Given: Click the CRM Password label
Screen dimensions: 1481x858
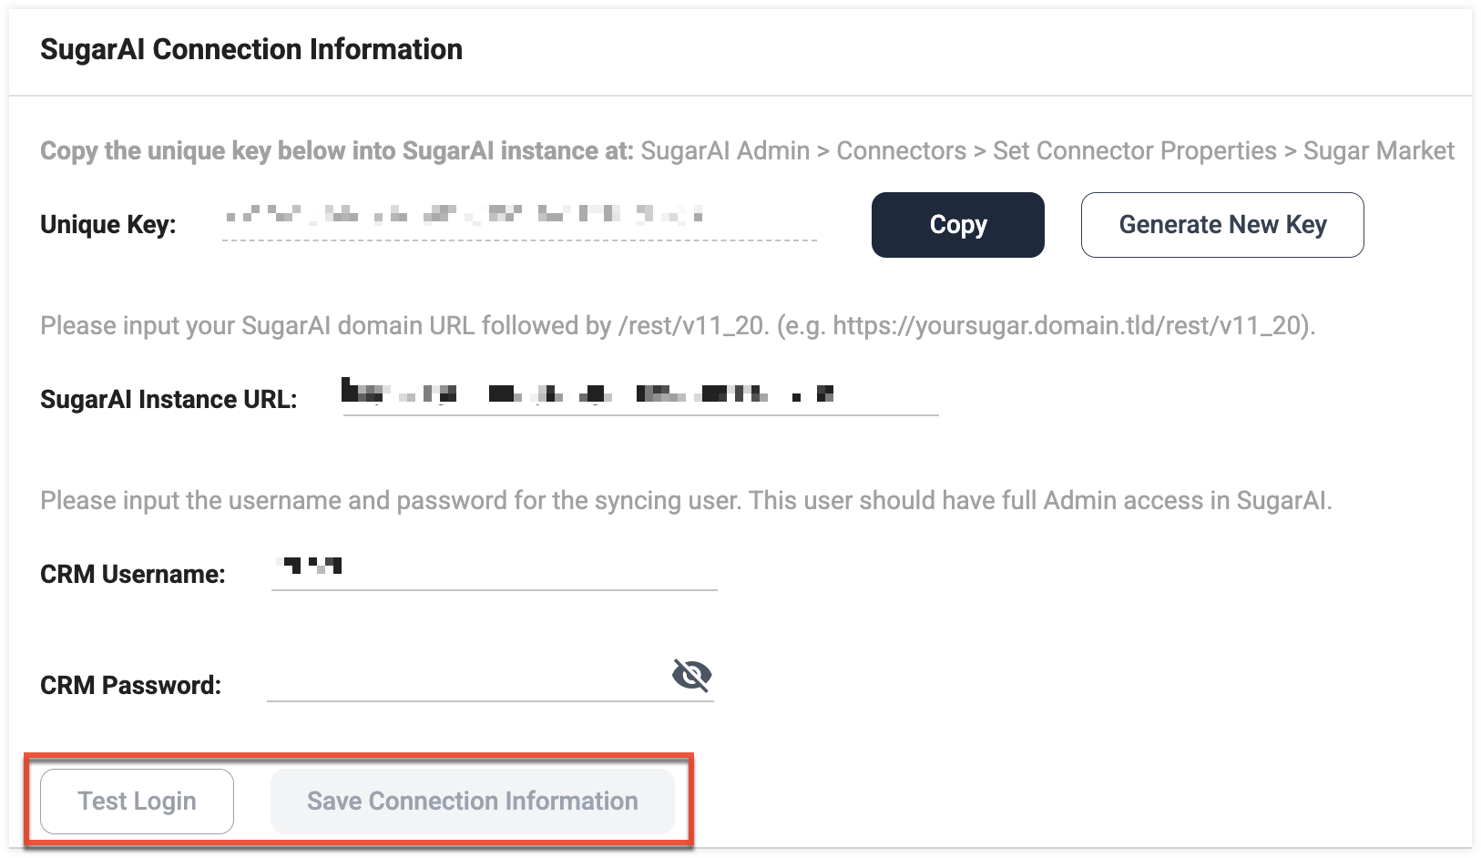Looking at the screenshot, I should [x=131, y=685].
